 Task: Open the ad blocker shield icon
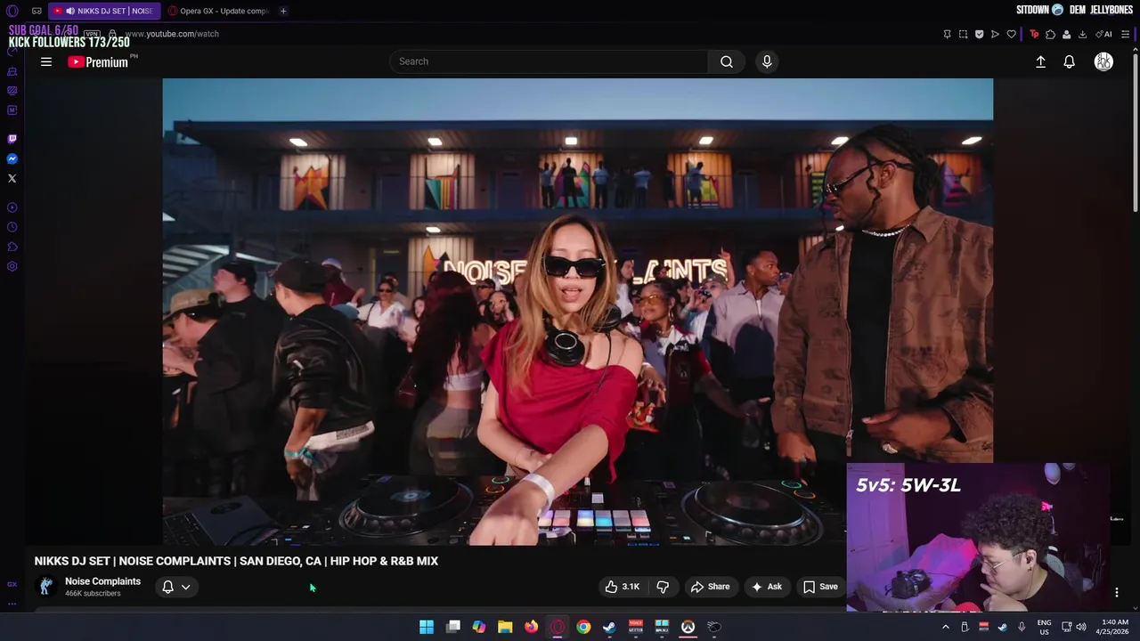click(979, 34)
